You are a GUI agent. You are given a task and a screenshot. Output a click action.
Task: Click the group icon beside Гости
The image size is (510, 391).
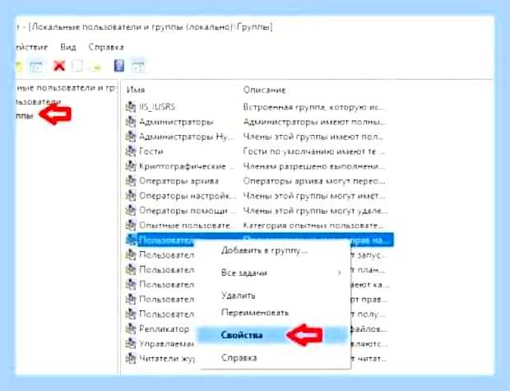[131, 151]
